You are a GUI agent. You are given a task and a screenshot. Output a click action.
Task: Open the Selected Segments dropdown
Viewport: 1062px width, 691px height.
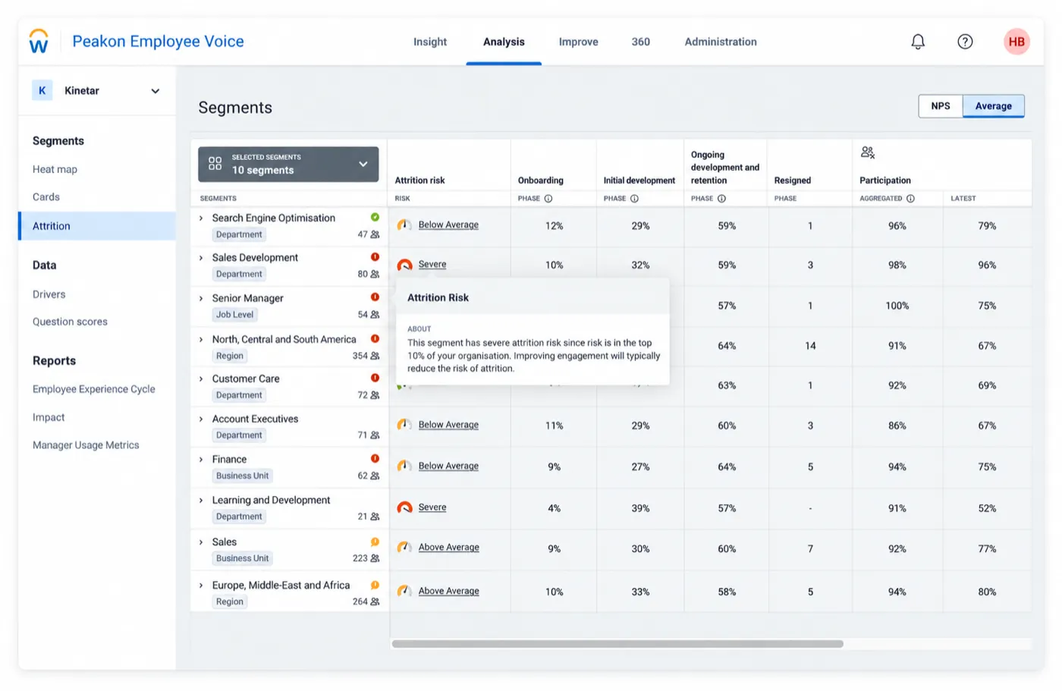pyautogui.click(x=288, y=164)
